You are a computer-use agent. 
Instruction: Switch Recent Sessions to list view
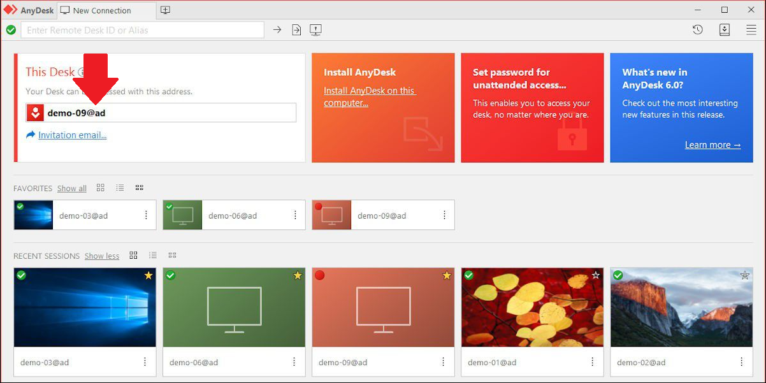pyautogui.click(x=152, y=255)
